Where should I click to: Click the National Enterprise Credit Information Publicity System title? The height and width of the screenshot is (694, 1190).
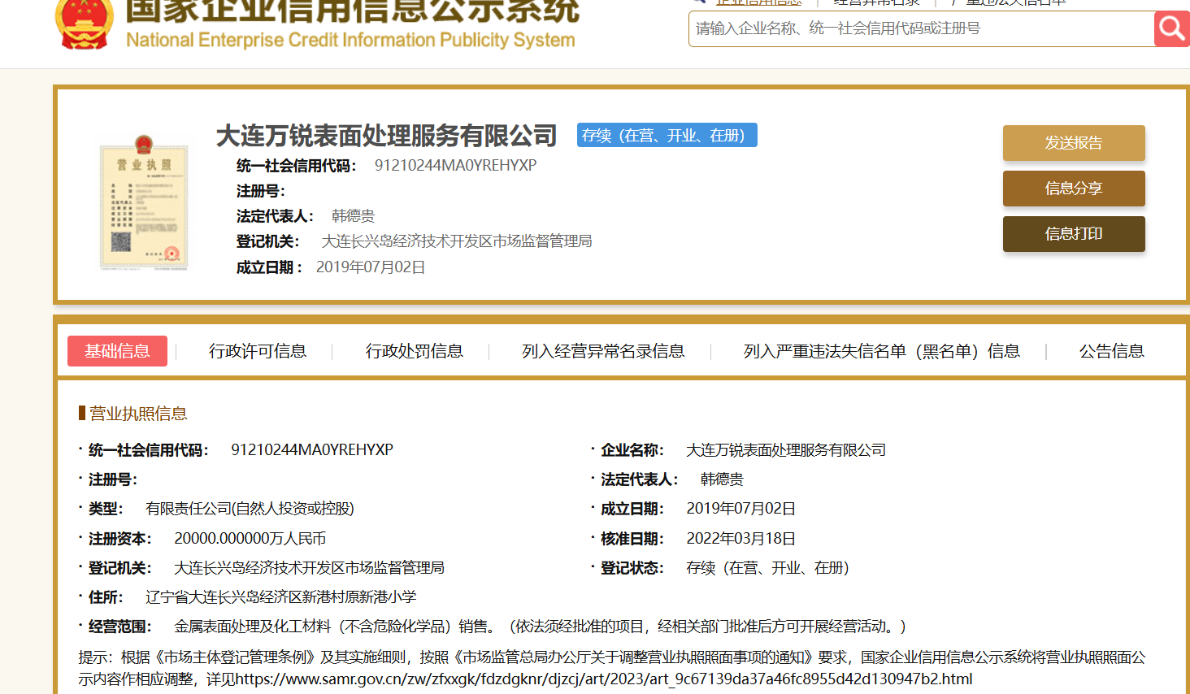pyautogui.click(x=350, y=40)
